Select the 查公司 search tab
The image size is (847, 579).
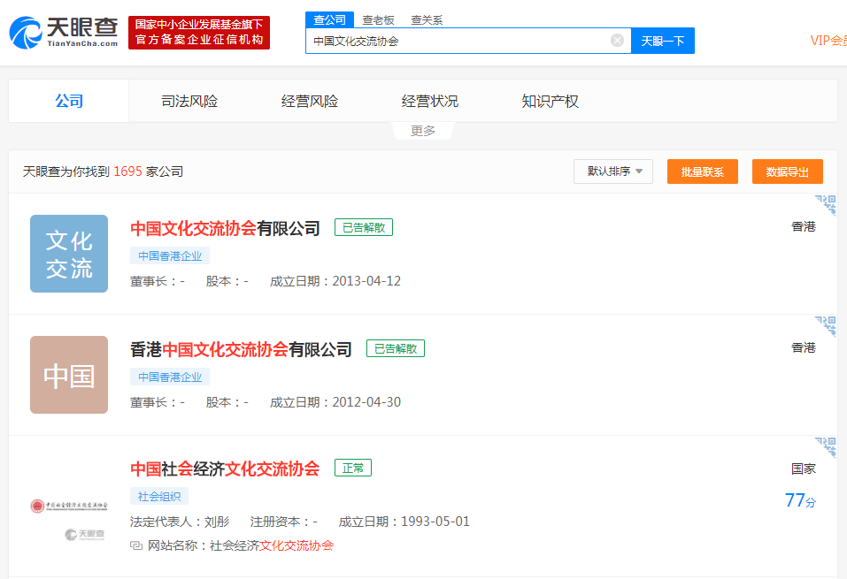329,20
